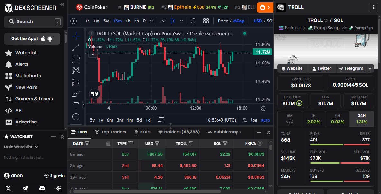Open the Main Watchlist dropdown
This screenshot has width=381, height=194.
pos(21,147)
